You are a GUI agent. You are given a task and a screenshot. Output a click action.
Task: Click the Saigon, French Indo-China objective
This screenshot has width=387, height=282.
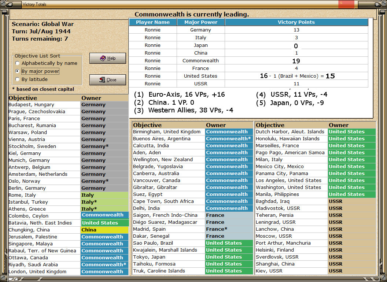click(x=165, y=215)
